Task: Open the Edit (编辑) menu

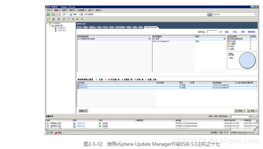Action: tap(57, 10)
